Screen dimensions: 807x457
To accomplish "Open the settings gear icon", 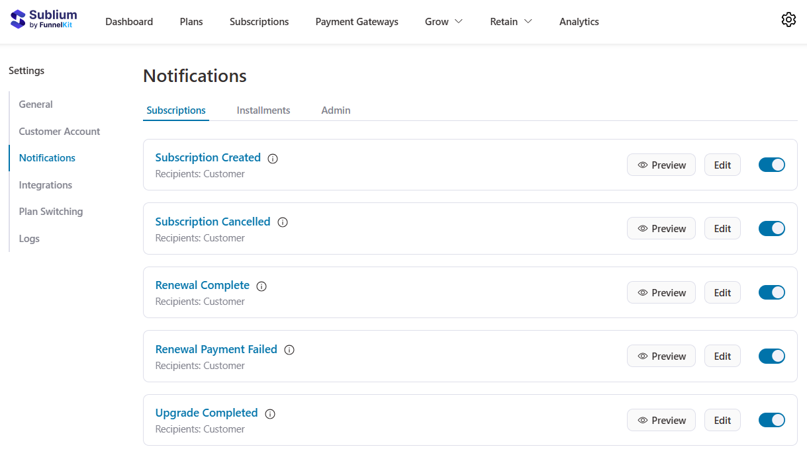I will tap(788, 20).
